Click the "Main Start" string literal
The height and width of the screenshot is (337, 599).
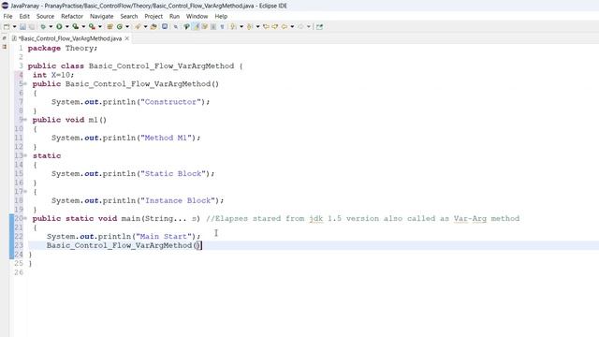coord(164,237)
